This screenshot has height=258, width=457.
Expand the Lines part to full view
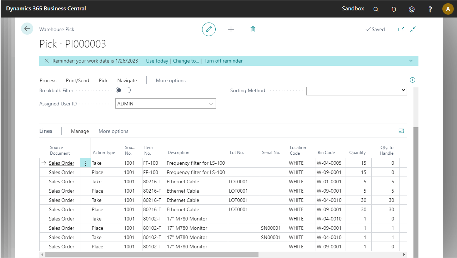coord(401,131)
